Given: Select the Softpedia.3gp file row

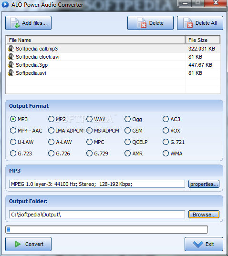Looking at the screenshot, I should click(x=114, y=65).
